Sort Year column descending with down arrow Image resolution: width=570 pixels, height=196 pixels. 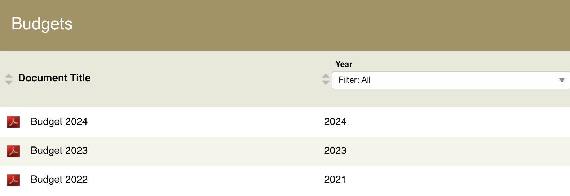(x=326, y=82)
